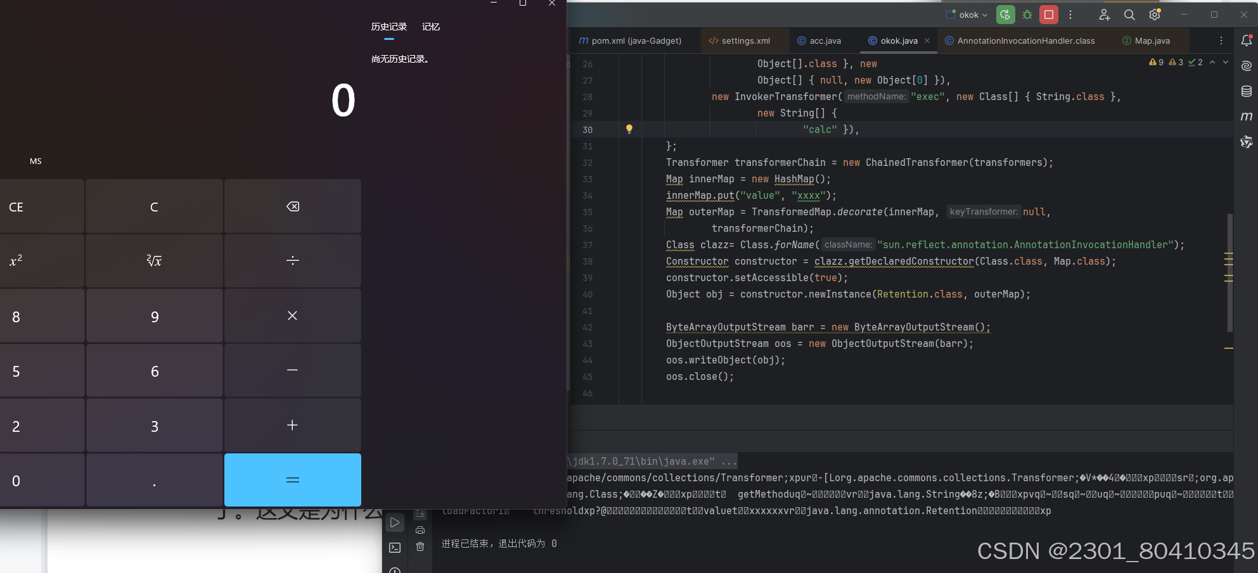Open the AI Assistant spiral icon

1247,66
